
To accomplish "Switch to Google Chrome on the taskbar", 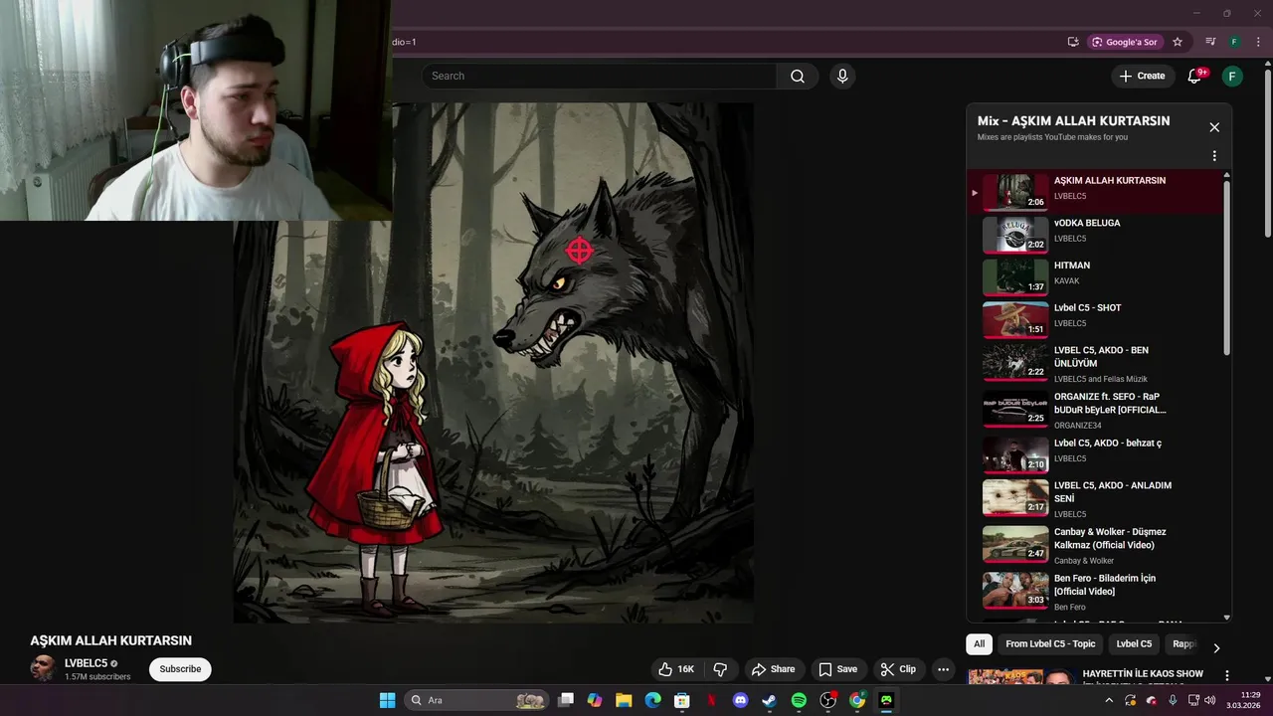I will [857, 700].
